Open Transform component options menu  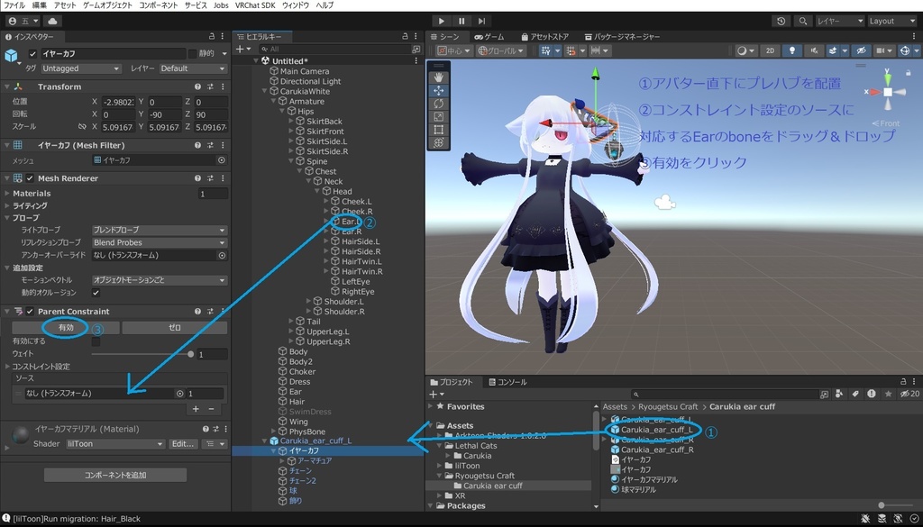click(x=224, y=86)
